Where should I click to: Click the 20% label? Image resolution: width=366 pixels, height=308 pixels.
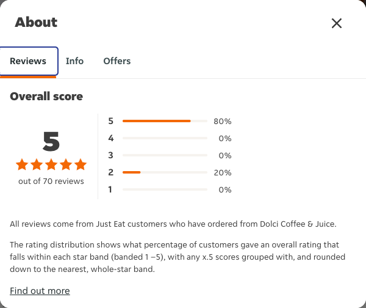pos(223,173)
